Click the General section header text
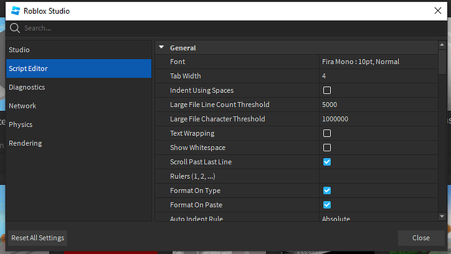 183,48
